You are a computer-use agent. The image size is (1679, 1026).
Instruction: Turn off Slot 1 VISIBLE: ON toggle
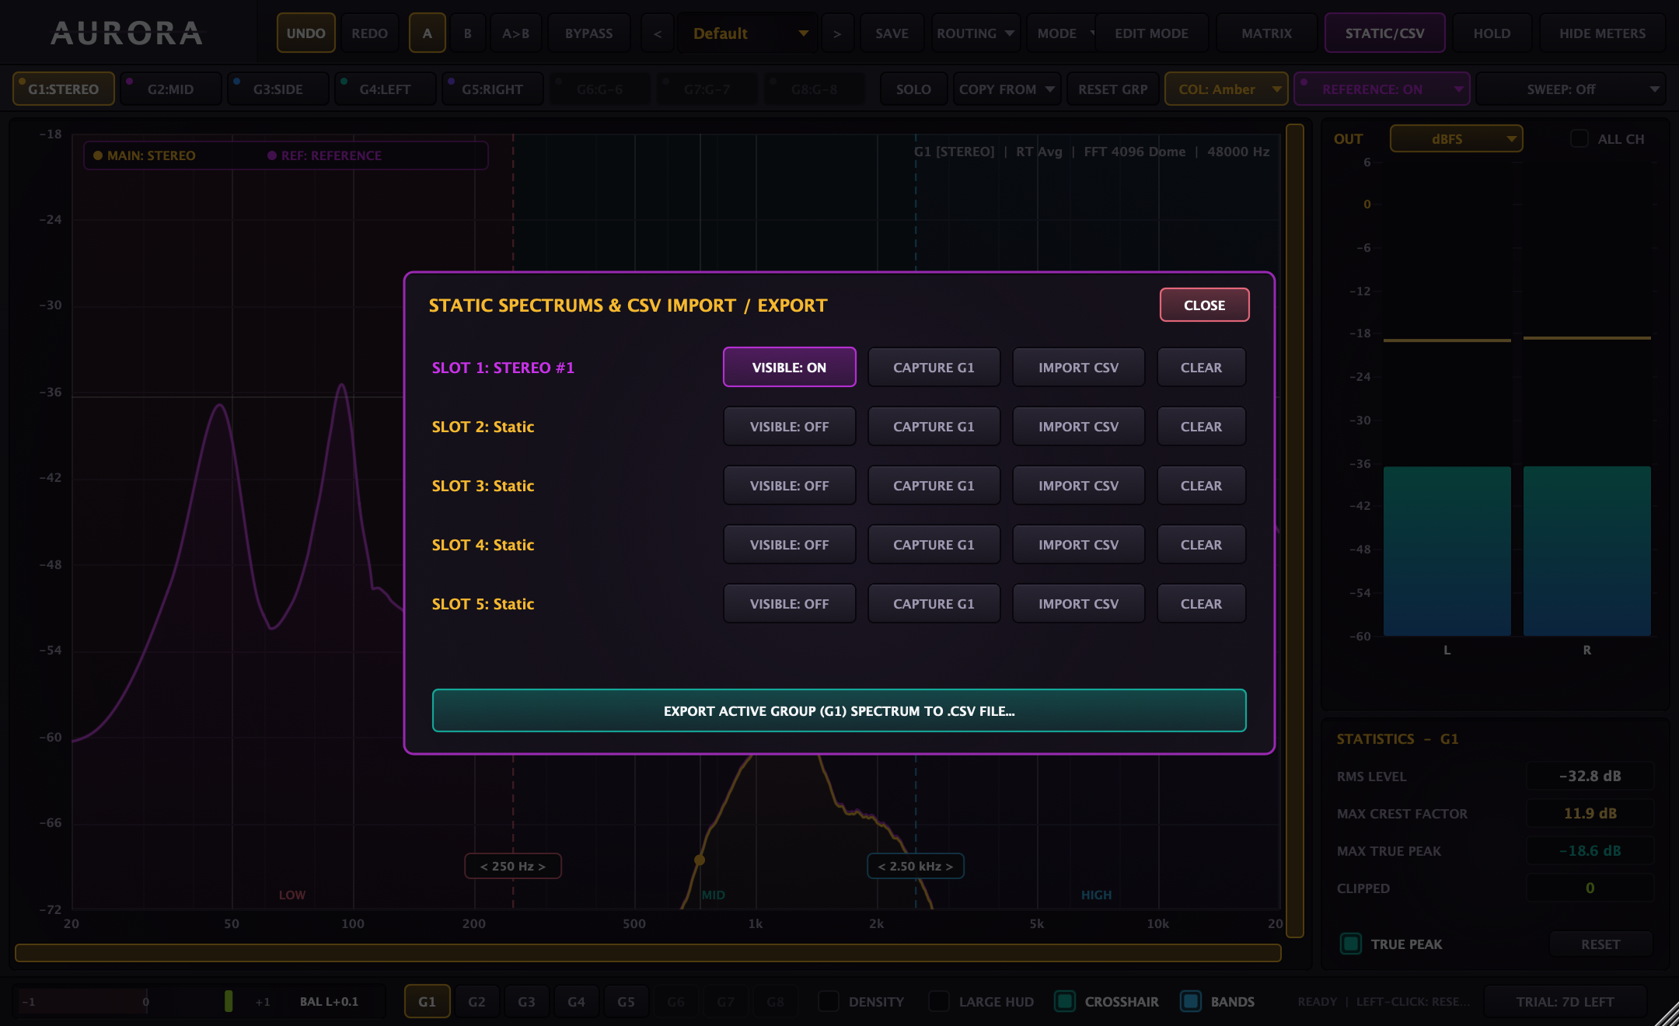tap(789, 367)
